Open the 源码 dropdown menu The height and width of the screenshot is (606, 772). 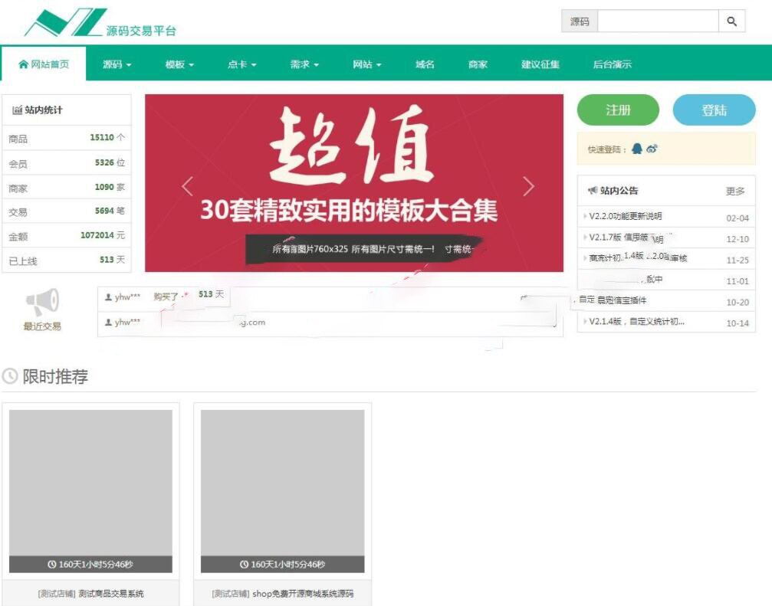tap(117, 65)
